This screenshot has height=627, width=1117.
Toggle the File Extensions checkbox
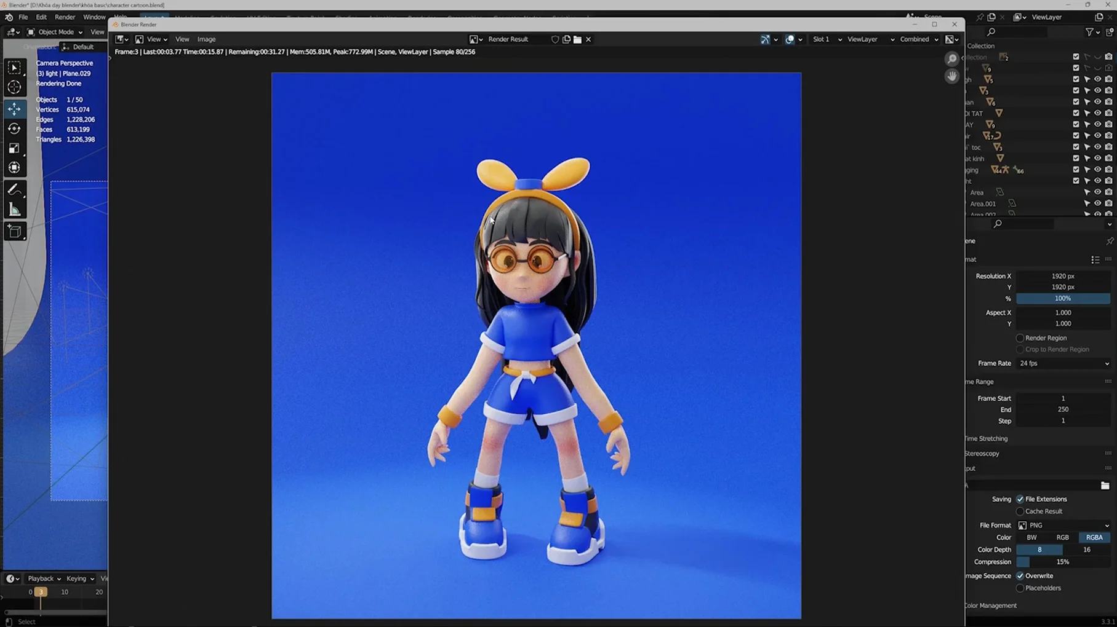point(1020,499)
